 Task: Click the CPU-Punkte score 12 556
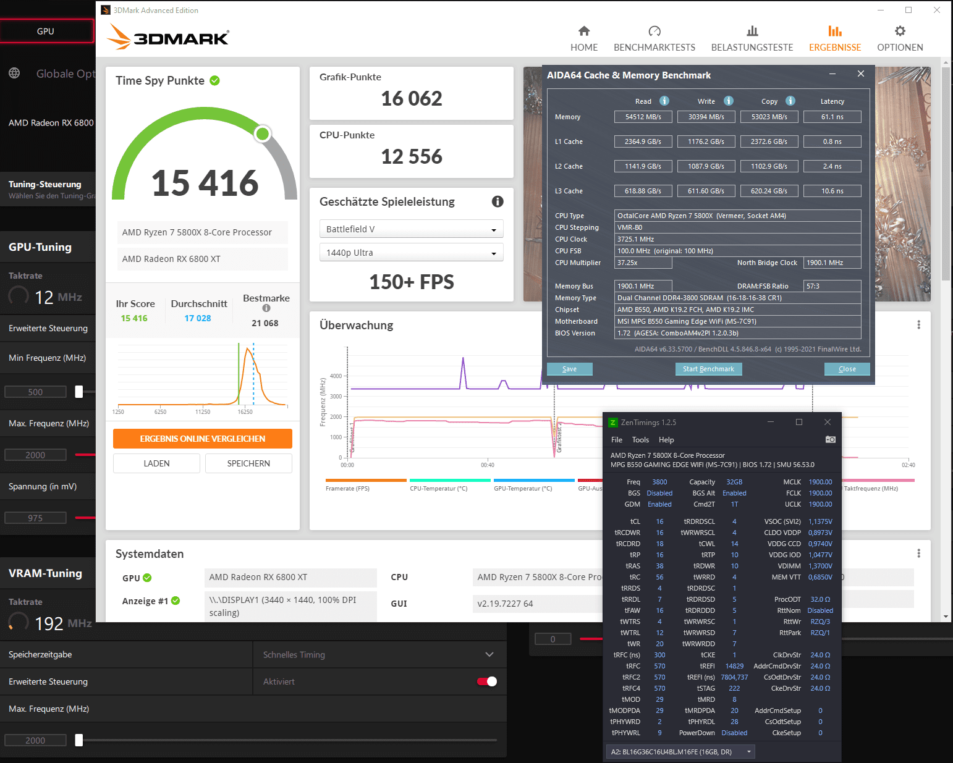(x=412, y=156)
